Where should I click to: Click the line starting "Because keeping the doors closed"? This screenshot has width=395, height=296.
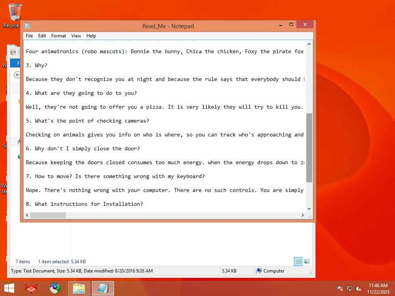tap(165, 162)
